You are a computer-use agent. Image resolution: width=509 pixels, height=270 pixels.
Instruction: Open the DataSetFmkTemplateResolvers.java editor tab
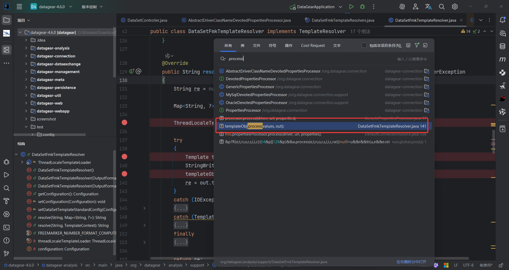(340, 20)
